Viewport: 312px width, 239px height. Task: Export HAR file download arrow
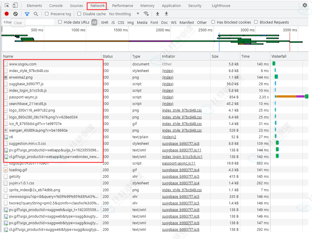166,14
